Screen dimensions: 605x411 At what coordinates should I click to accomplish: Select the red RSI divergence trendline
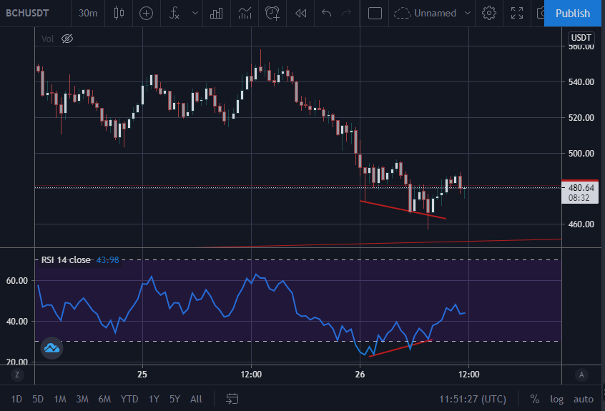pyautogui.click(x=400, y=348)
